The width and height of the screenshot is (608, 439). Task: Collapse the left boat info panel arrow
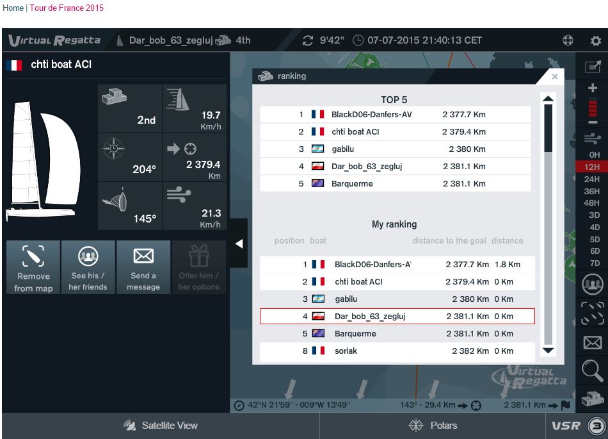pos(239,244)
